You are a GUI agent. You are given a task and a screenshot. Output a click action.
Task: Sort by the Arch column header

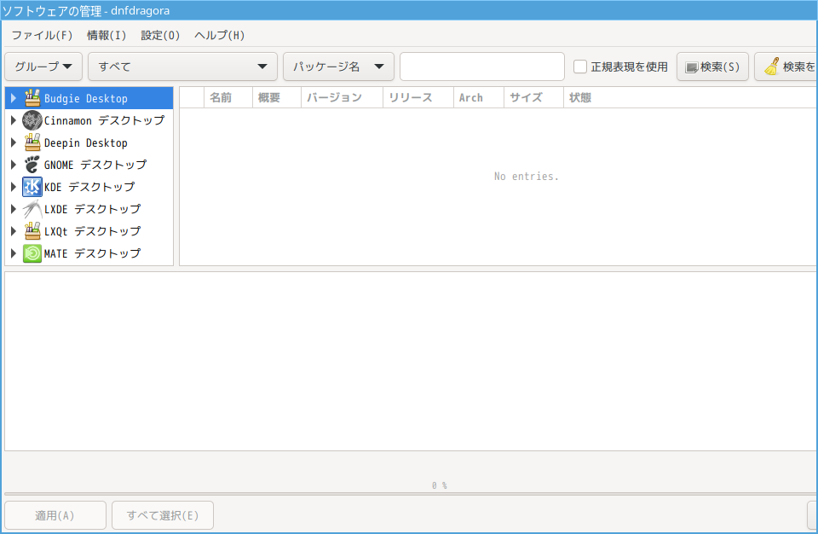478,98
